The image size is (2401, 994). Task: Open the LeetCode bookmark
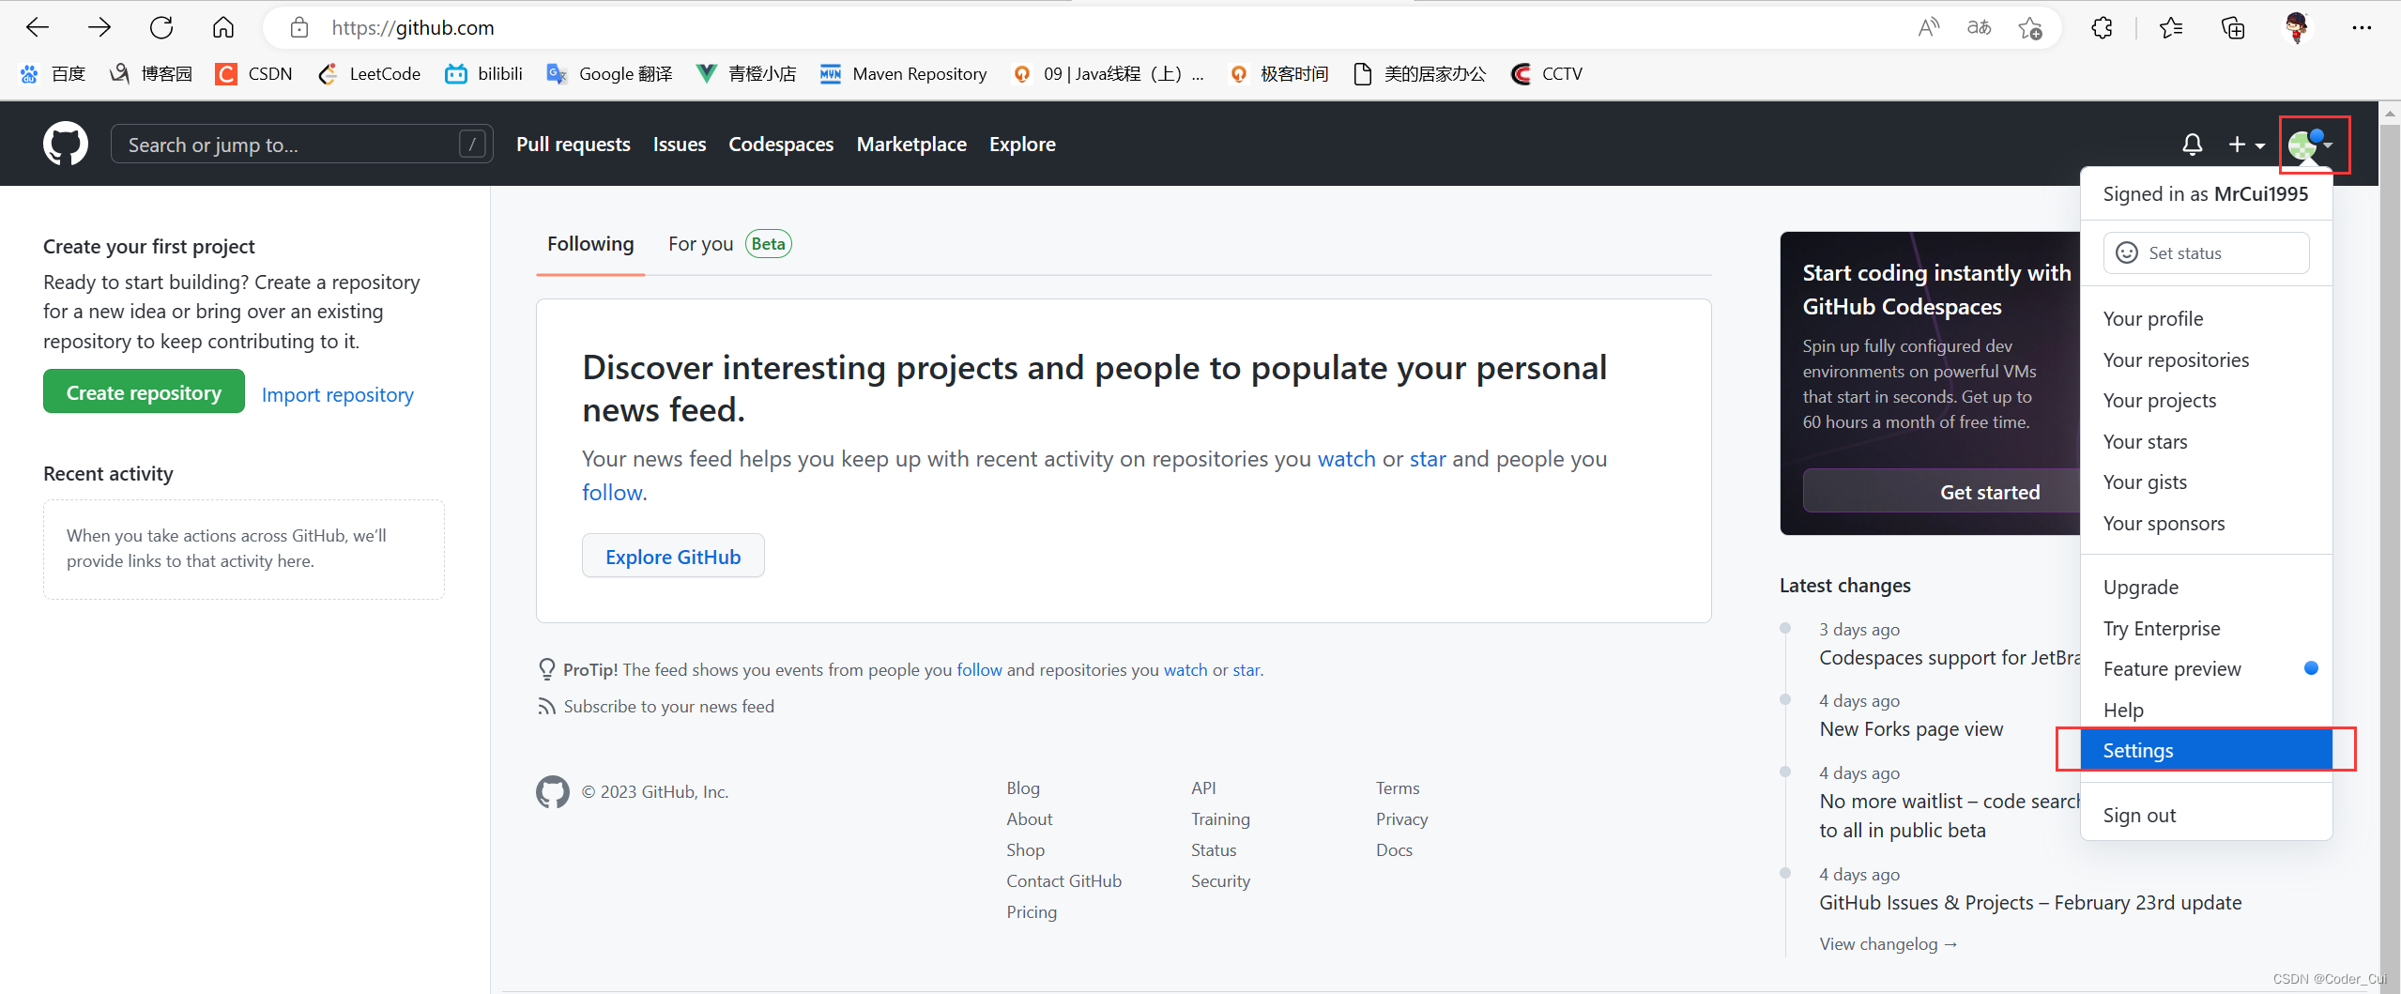(x=369, y=73)
